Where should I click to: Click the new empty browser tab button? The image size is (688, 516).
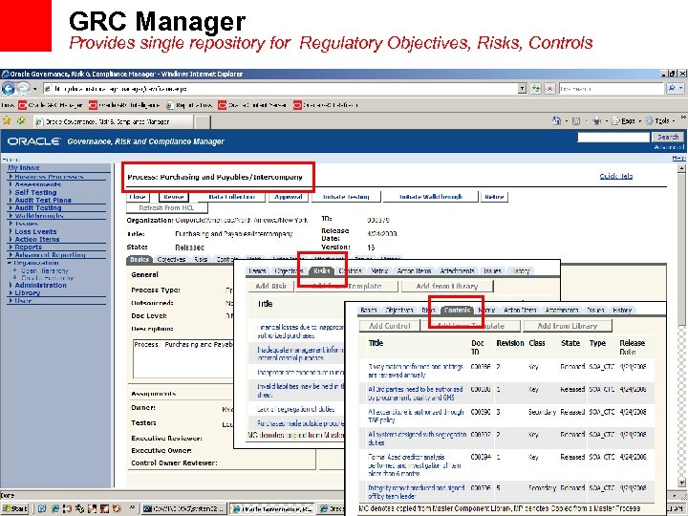203,121
